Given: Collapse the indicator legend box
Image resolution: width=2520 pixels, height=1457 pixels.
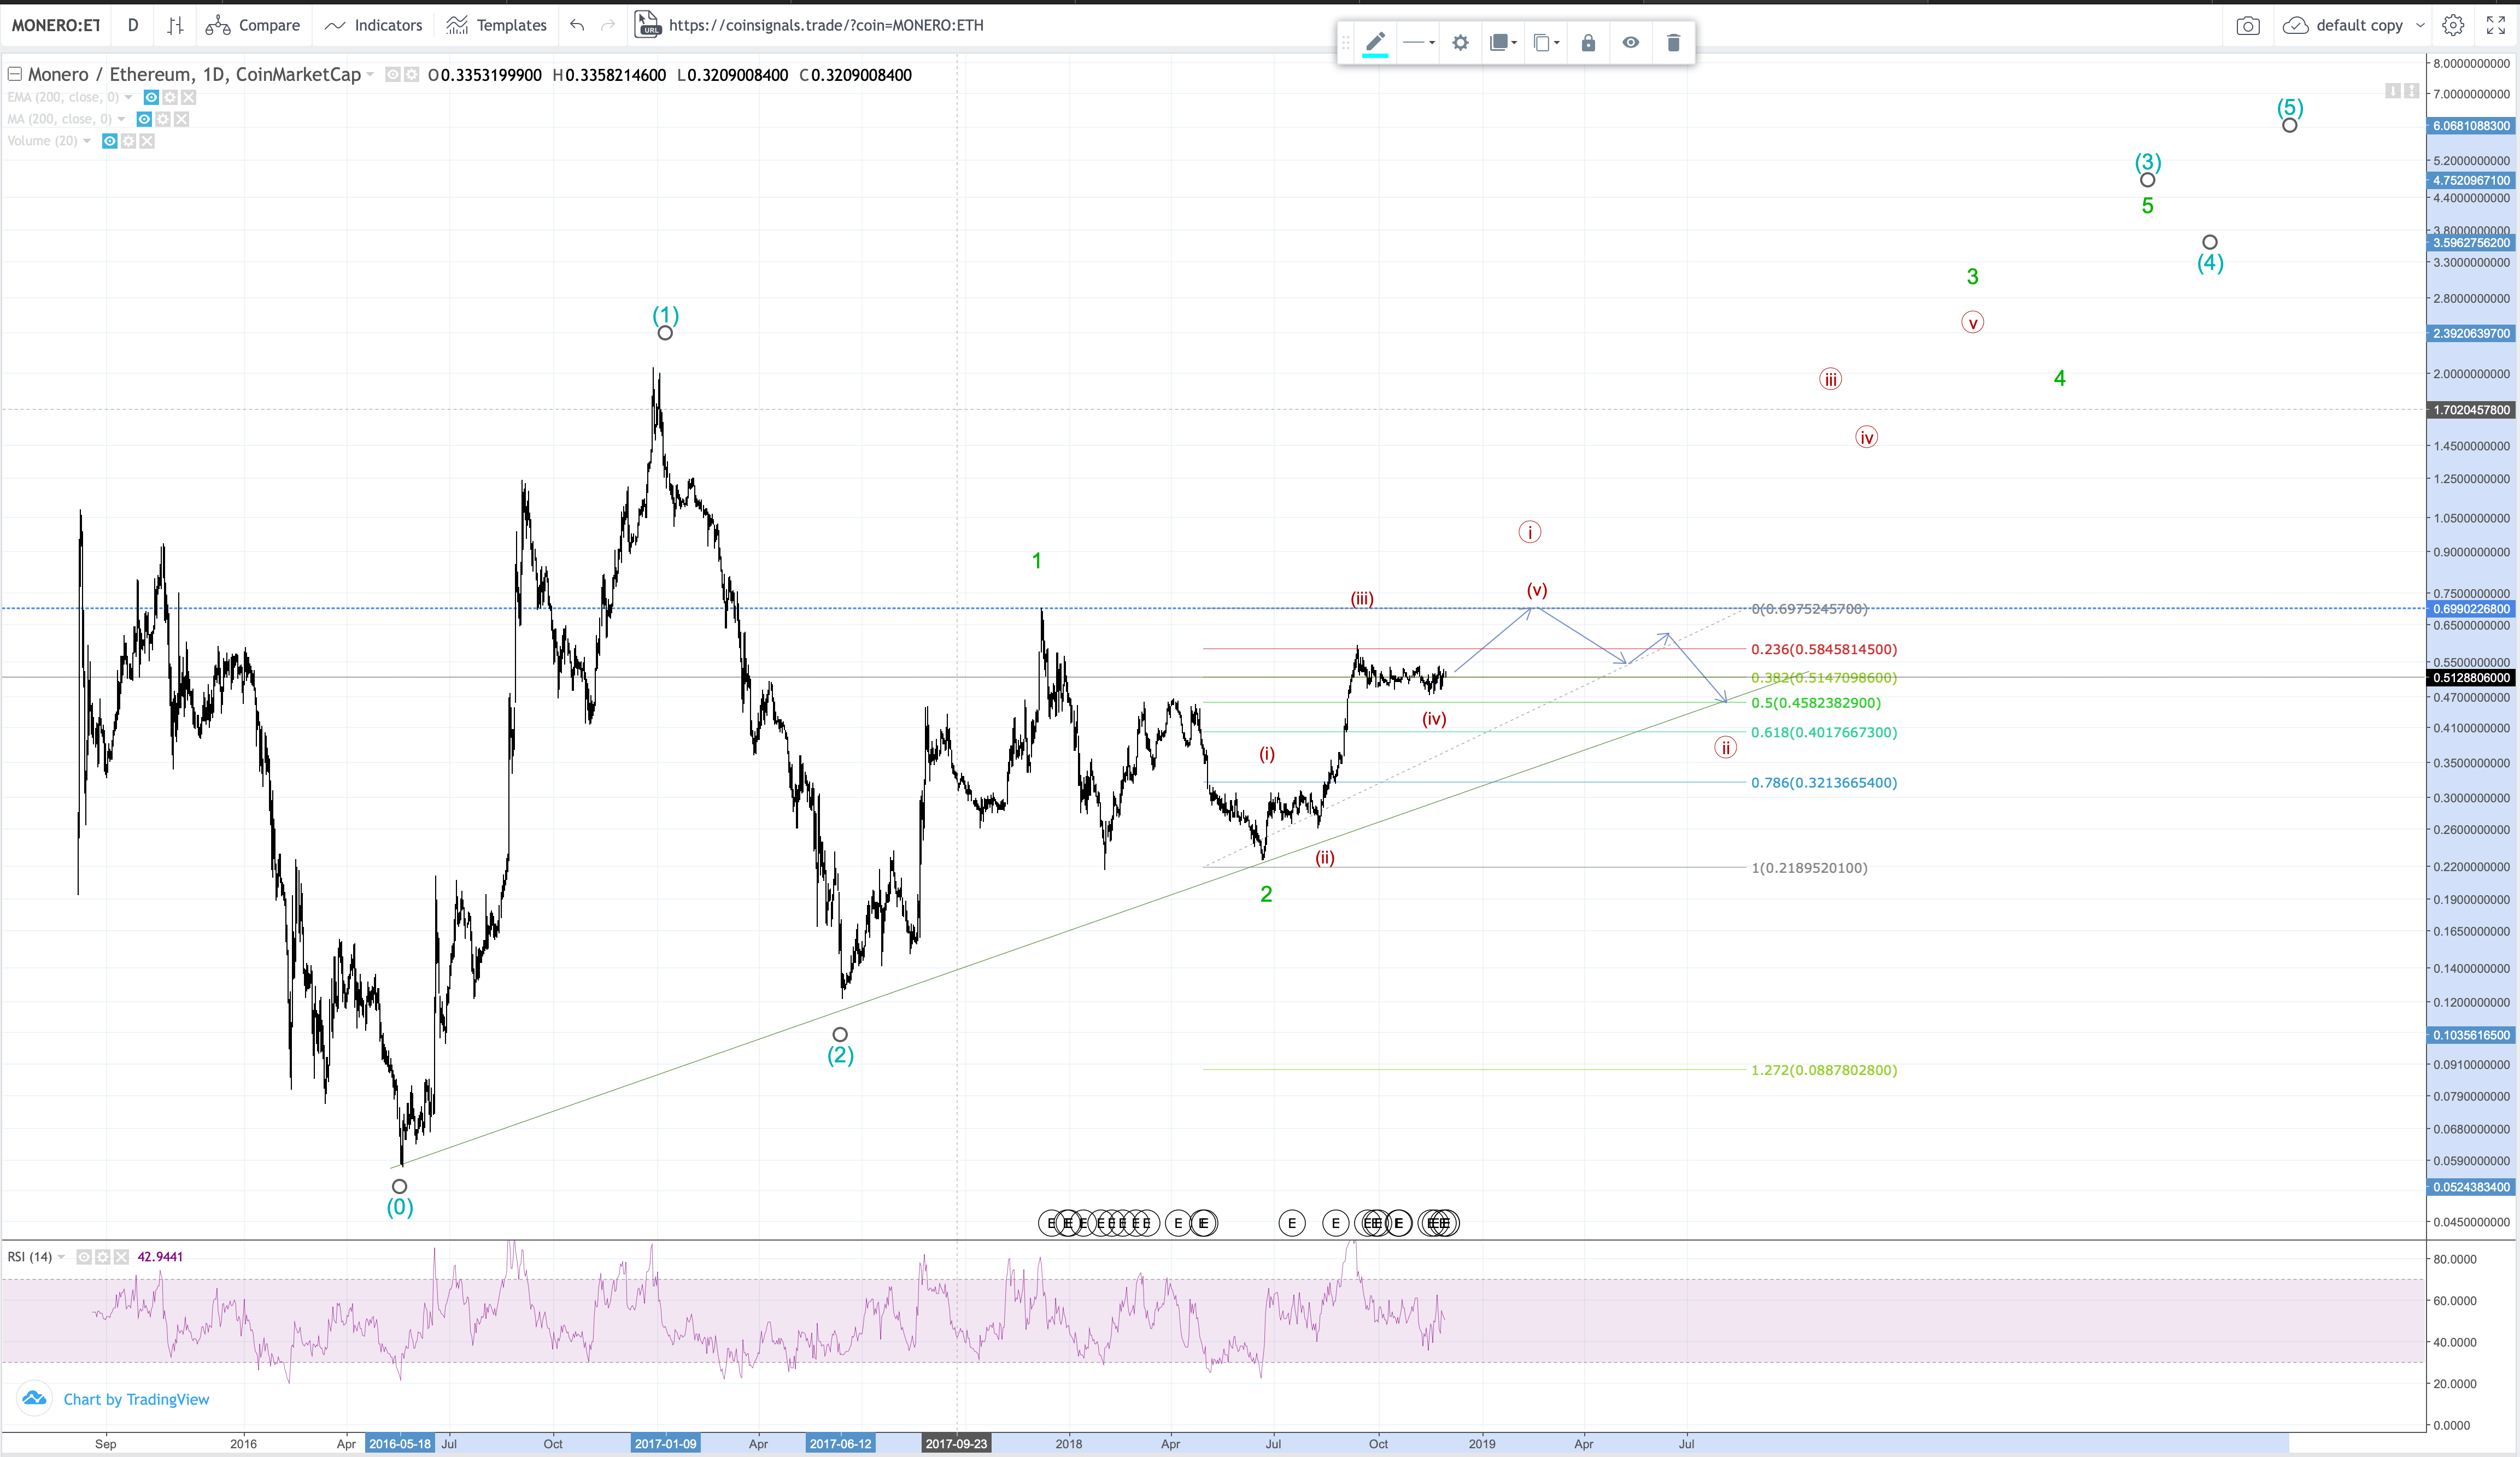Looking at the screenshot, I should [14, 74].
